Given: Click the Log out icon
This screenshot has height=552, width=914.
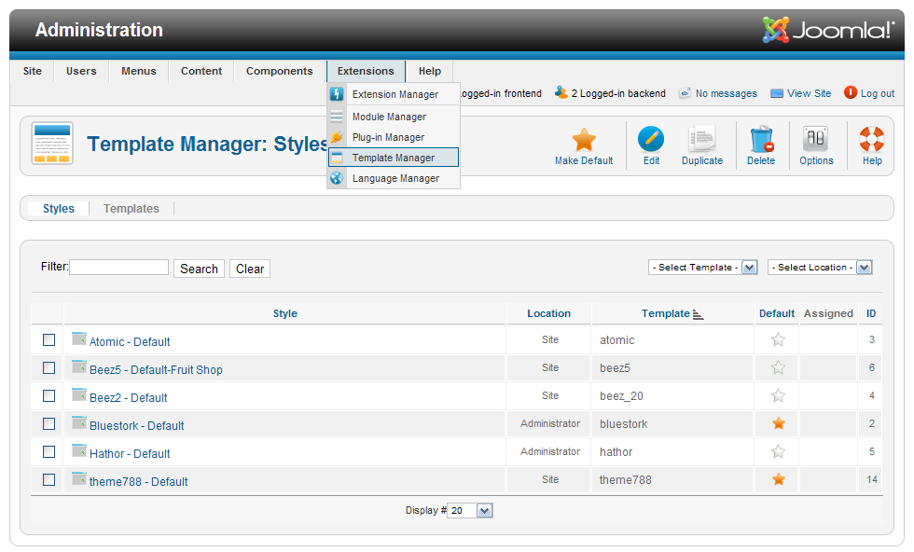Looking at the screenshot, I should (x=851, y=92).
